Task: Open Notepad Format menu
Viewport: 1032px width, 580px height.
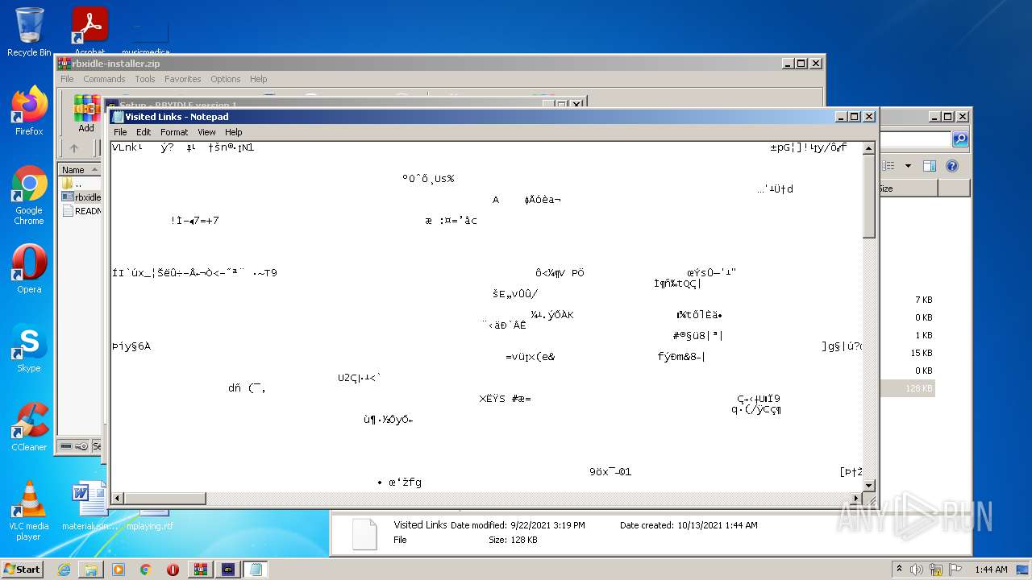Action: (174, 132)
